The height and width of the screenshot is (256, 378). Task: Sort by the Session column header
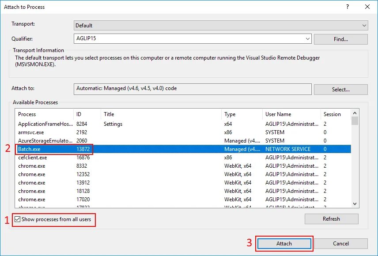[x=336, y=114]
